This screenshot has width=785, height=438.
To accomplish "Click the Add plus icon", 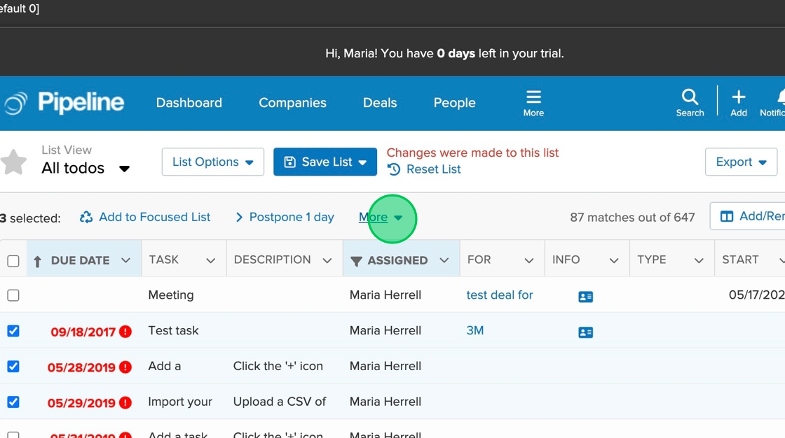I will pyautogui.click(x=739, y=97).
